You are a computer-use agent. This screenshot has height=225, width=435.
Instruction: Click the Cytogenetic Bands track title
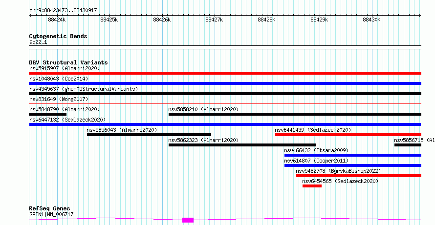[58, 36]
